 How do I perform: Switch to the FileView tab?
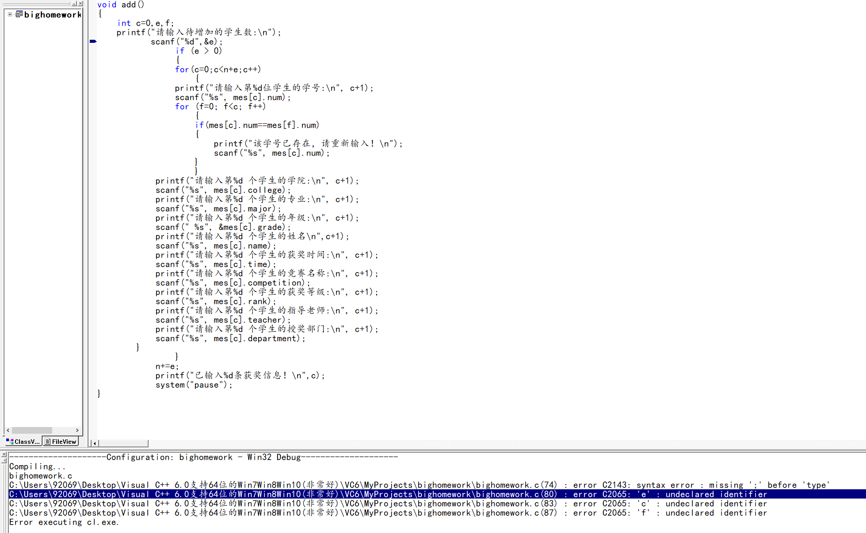61,442
